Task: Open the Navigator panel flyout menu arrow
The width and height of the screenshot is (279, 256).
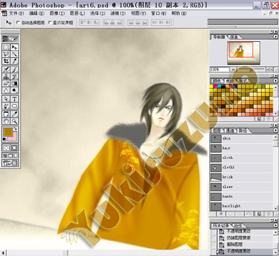Action: click(276, 37)
